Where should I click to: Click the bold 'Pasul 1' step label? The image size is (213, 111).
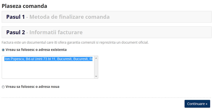[16, 17]
